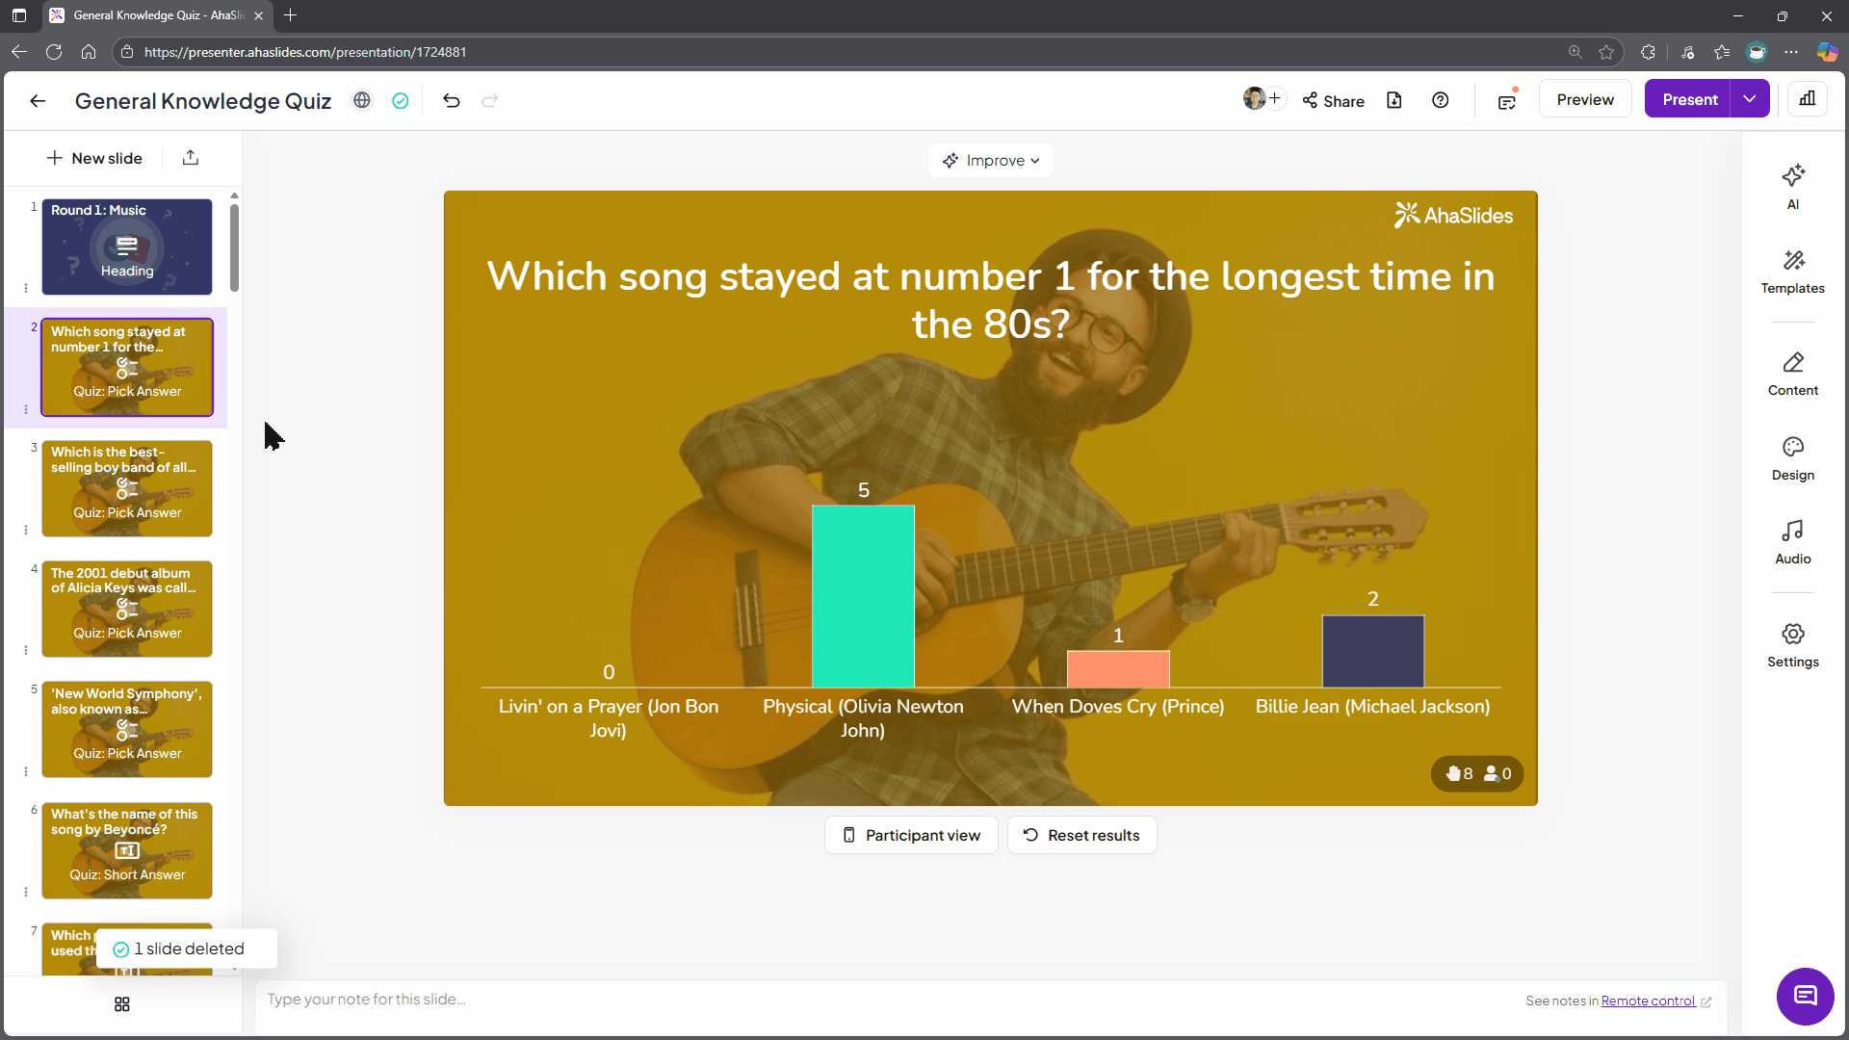Viewport: 1849px width, 1040px height.
Task: Open the Templates panel
Action: [1792, 271]
